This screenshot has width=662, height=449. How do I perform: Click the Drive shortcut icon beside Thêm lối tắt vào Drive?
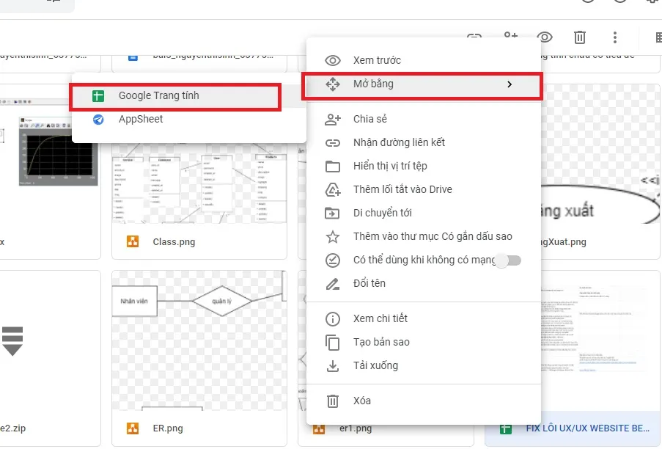[333, 189]
